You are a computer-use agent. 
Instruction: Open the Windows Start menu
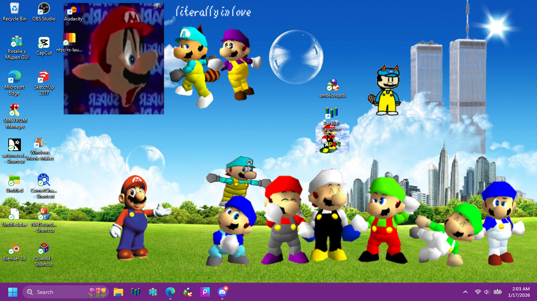pyautogui.click(x=13, y=292)
